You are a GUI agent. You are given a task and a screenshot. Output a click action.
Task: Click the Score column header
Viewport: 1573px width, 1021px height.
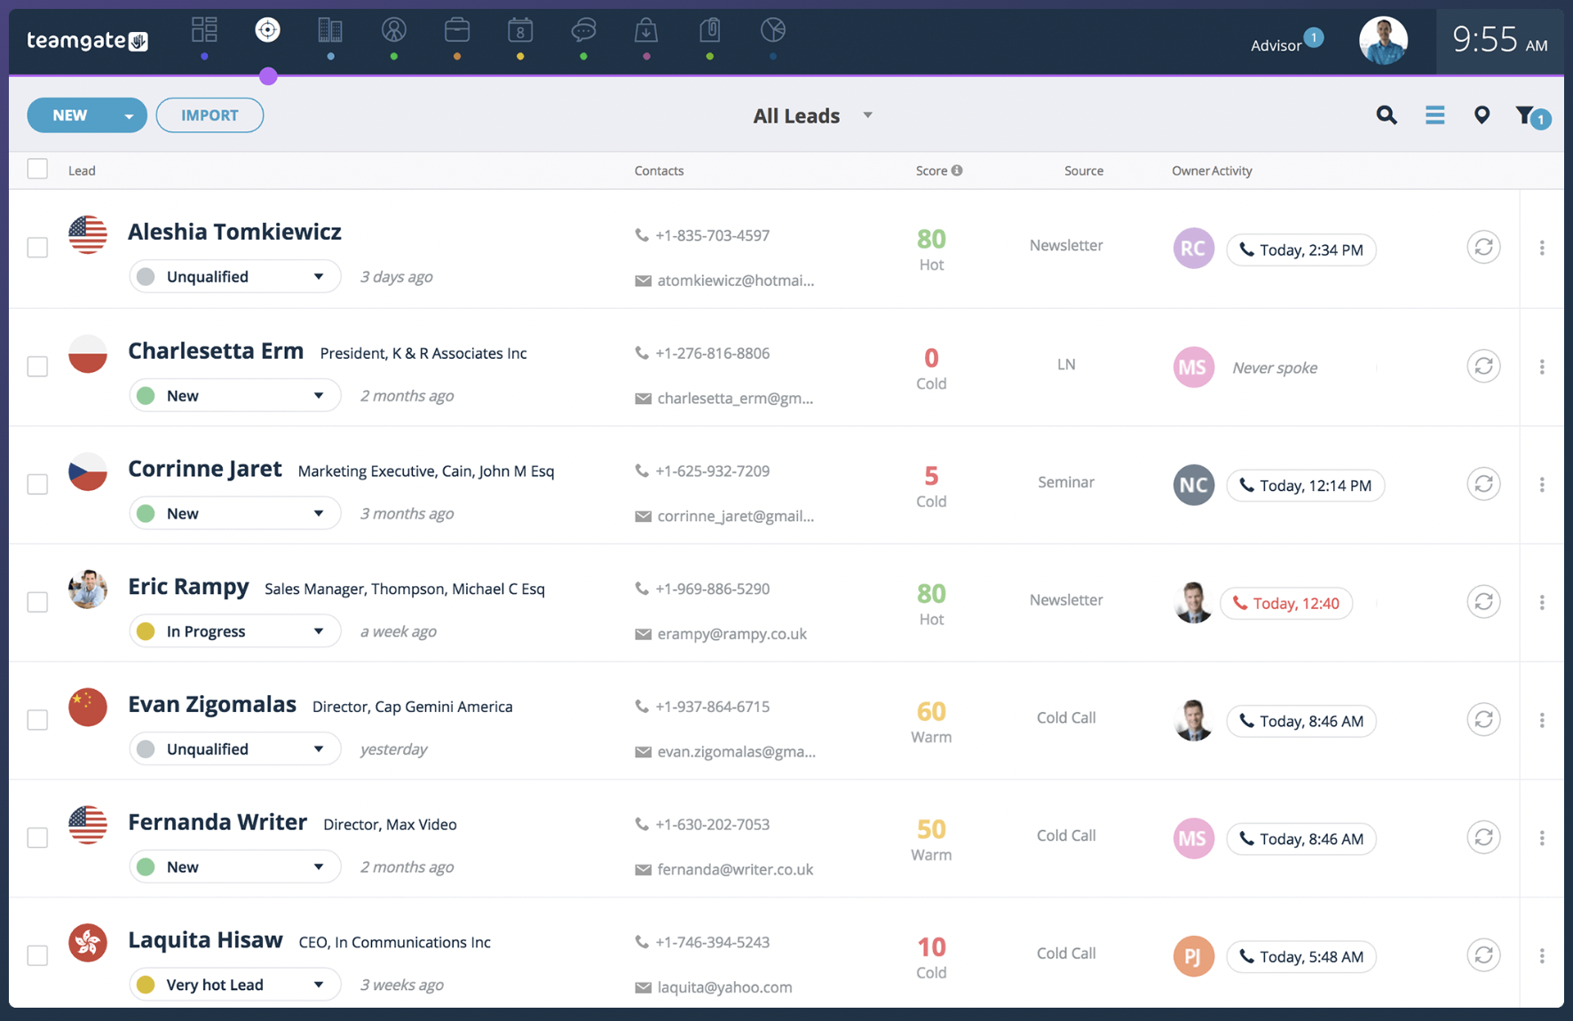(x=931, y=170)
